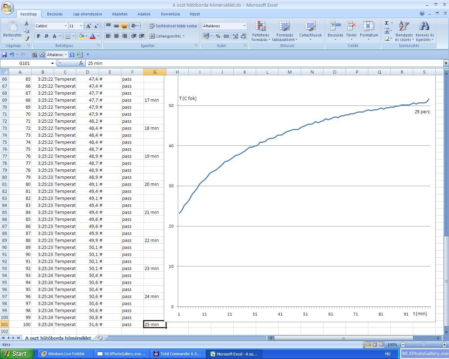This screenshot has height=359, width=449.
Task: Click Keresés és kijelölés button
Action: (x=424, y=31)
